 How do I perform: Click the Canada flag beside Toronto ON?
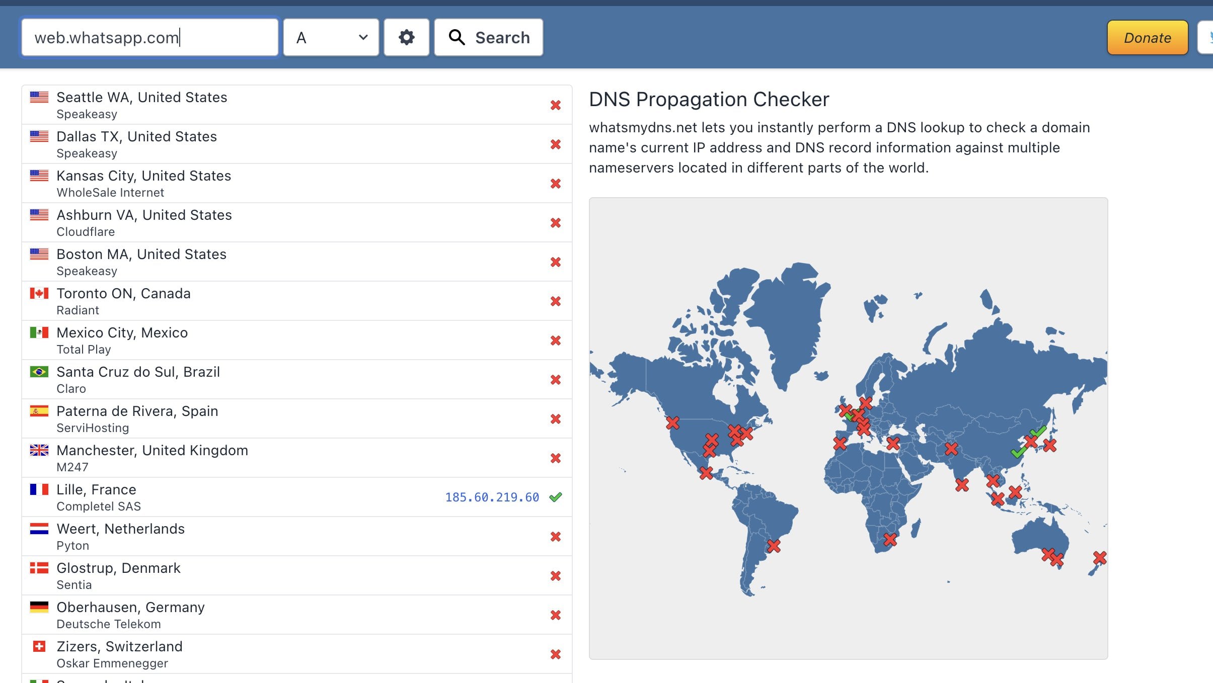(39, 293)
